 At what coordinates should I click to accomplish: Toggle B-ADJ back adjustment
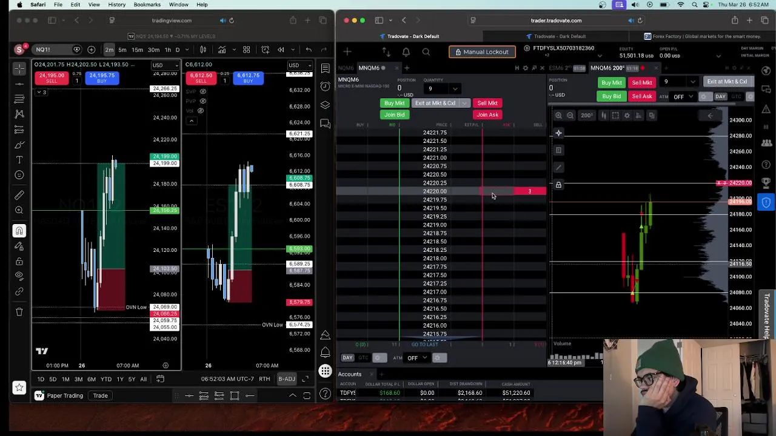click(287, 379)
